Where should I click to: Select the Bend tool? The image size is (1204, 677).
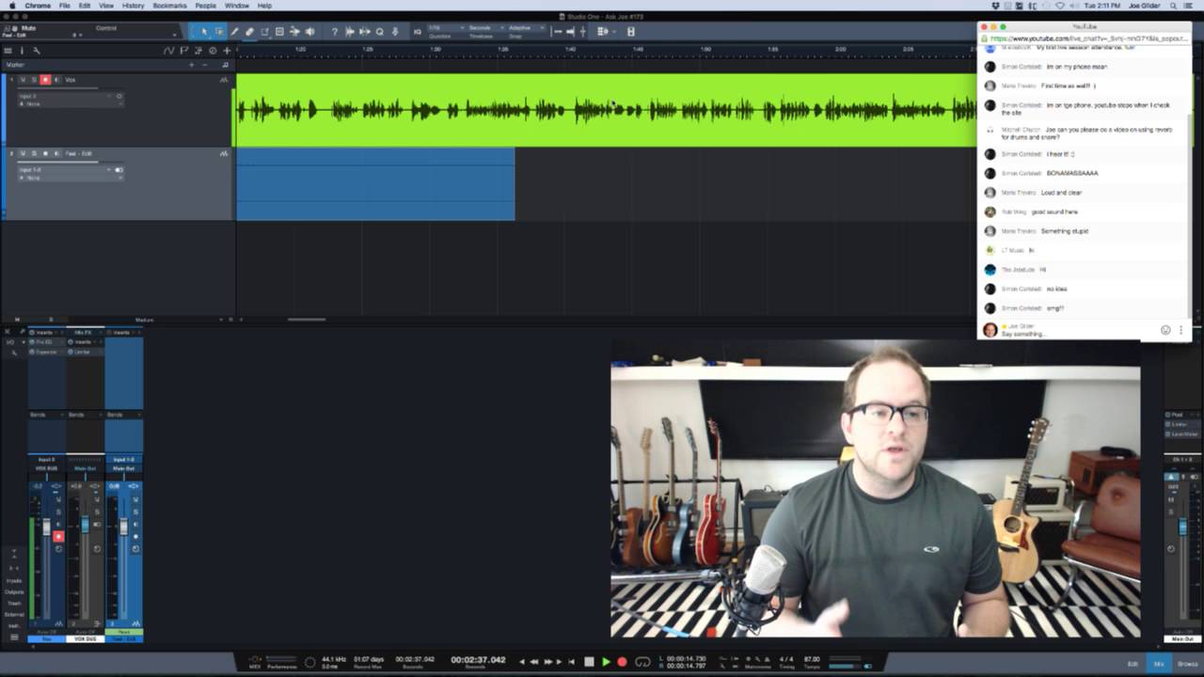tap(294, 31)
